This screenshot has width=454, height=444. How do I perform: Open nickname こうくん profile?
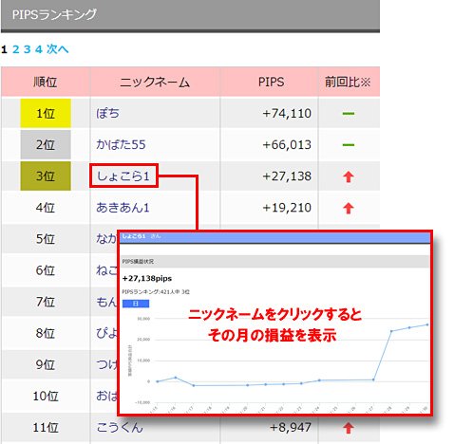pyautogui.click(x=120, y=428)
